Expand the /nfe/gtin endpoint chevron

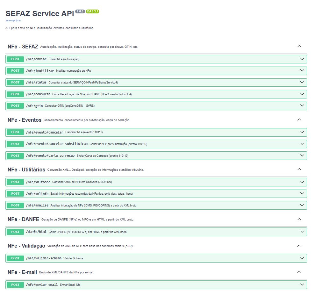[x=302, y=105]
